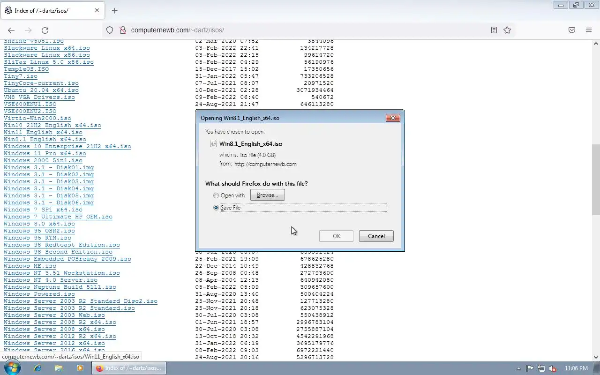The height and width of the screenshot is (375, 600).
Task: Select the Save File radio button
Action: click(x=216, y=208)
